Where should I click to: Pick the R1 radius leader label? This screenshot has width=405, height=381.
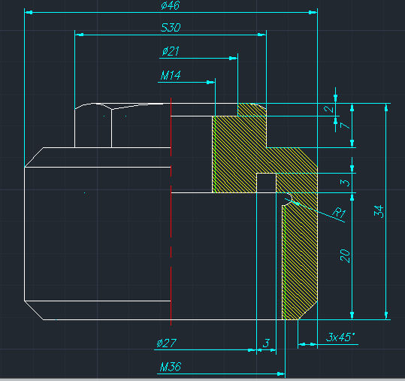(339, 213)
